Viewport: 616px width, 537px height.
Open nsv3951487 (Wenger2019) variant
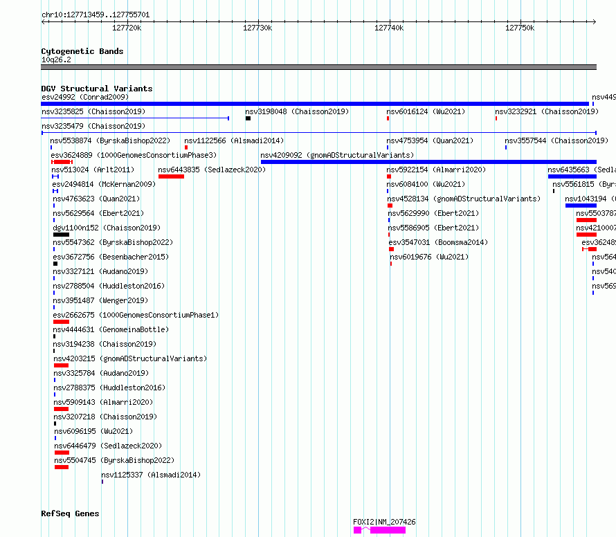pos(100,300)
